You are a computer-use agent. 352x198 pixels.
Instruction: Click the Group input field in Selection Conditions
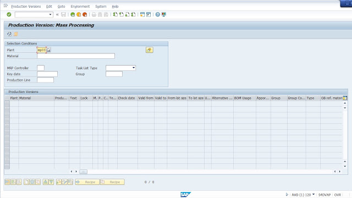point(114,74)
